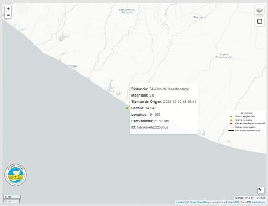Click the INSIVUMEH logo
Viewport: 268px width, 206px height.
[x=16, y=175]
